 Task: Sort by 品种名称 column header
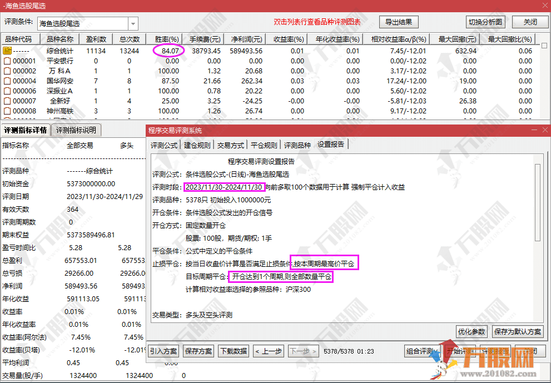pos(60,39)
